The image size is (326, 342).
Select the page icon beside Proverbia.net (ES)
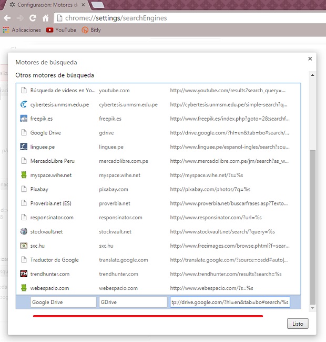(24, 203)
